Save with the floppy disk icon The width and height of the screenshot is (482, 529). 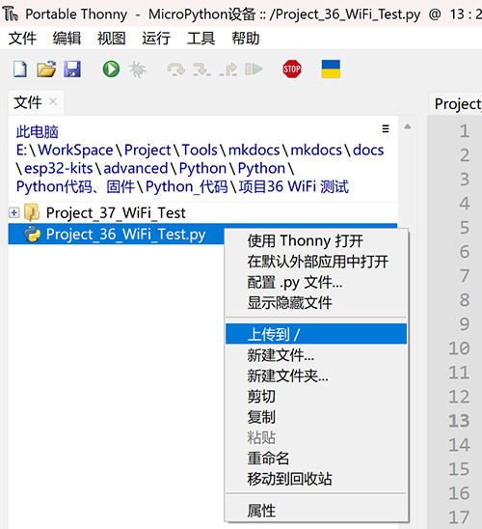point(72,70)
